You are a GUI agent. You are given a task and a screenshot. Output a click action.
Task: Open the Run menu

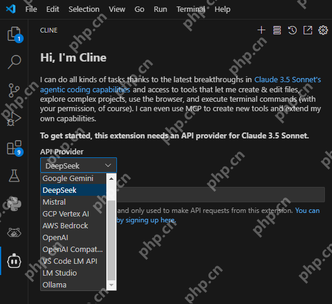click(160, 9)
